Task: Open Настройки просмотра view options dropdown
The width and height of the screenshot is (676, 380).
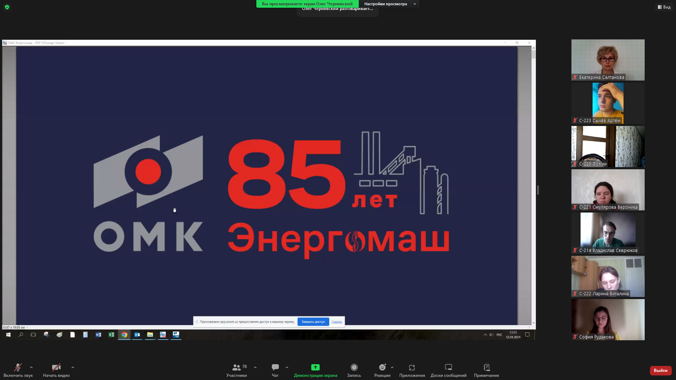Action: (x=390, y=4)
